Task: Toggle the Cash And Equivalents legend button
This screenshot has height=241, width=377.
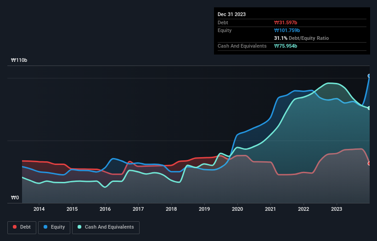Action: point(106,227)
